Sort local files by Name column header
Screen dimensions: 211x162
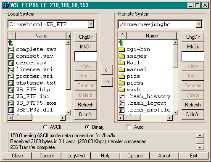click(41, 36)
